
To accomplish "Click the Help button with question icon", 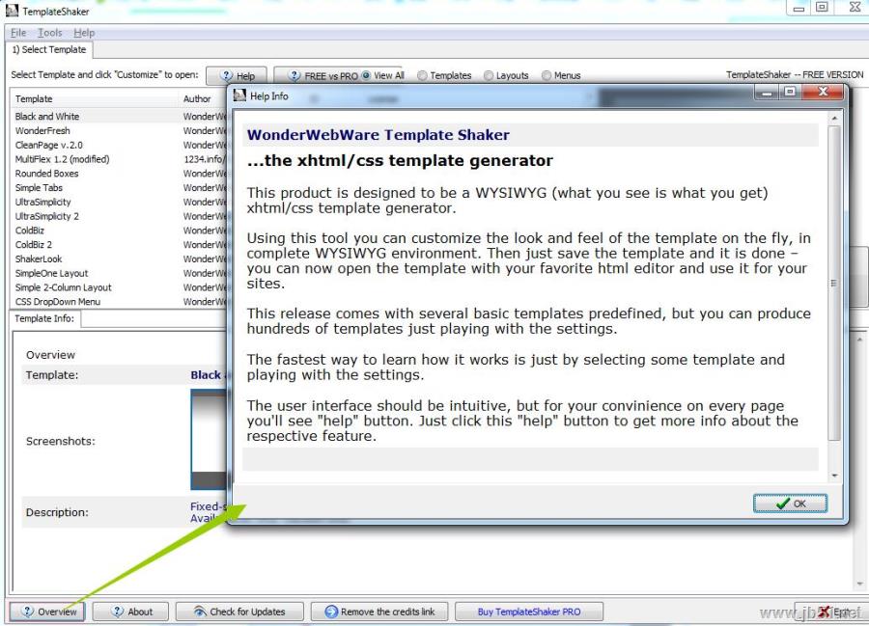I will [x=238, y=76].
